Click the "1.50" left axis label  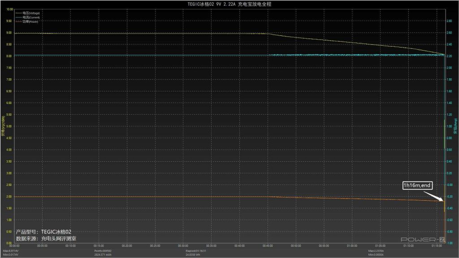click(x=9, y=208)
